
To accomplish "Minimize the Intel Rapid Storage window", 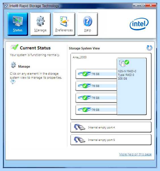I will pos(136,5).
